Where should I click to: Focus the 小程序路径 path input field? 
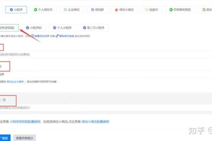(106, 108)
